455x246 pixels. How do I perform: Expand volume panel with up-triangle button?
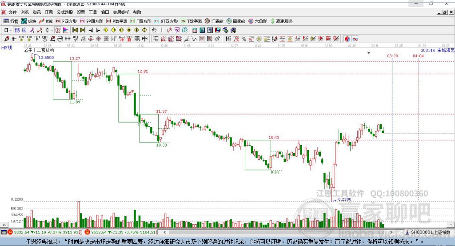click(4, 225)
